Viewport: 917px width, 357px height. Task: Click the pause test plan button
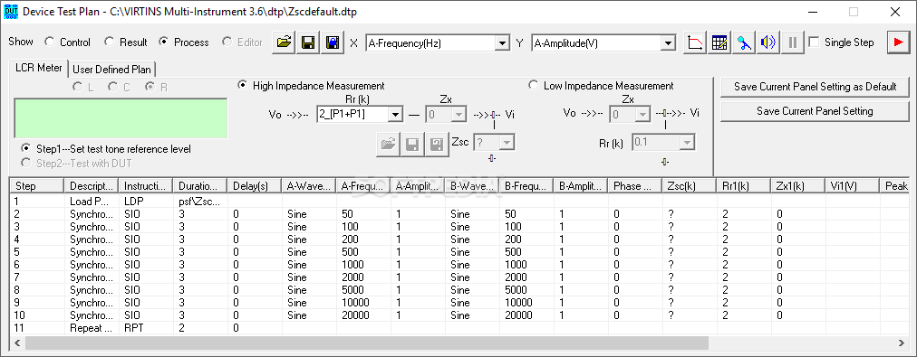coord(793,42)
